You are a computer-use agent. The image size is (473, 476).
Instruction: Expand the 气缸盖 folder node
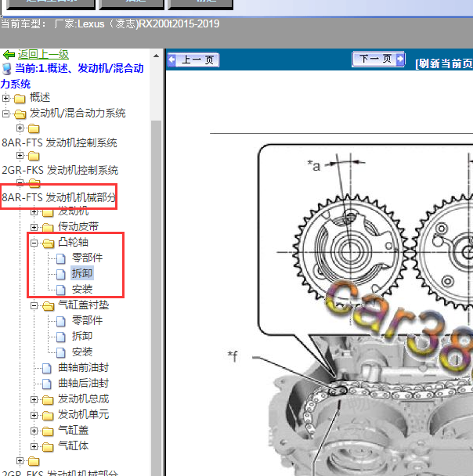[x=34, y=431]
